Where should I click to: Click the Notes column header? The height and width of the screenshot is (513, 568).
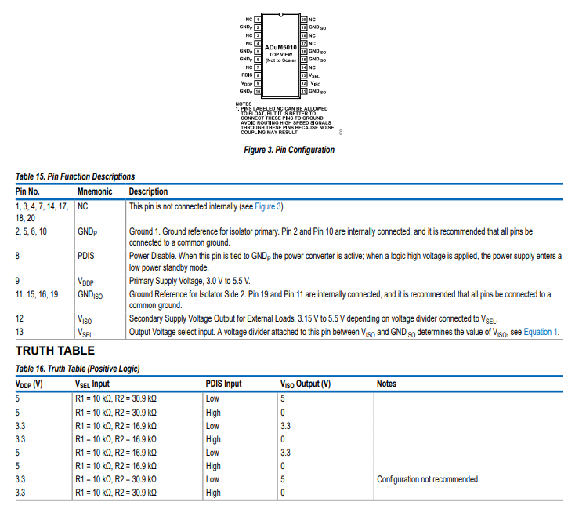386,384
